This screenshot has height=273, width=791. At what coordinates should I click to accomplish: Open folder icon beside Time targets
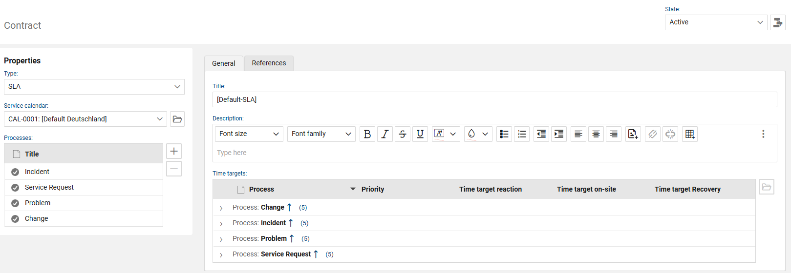[767, 187]
